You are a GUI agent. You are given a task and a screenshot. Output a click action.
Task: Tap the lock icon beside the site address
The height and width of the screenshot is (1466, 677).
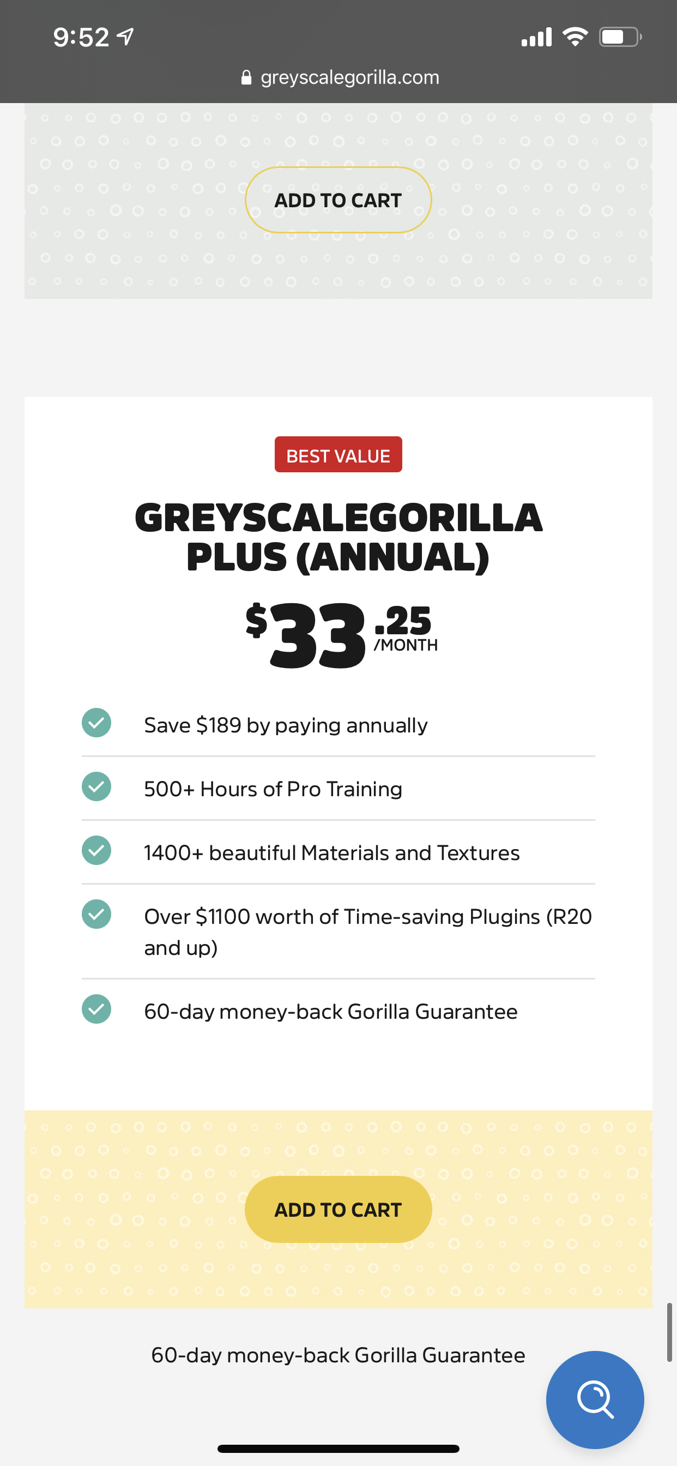click(x=246, y=77)
